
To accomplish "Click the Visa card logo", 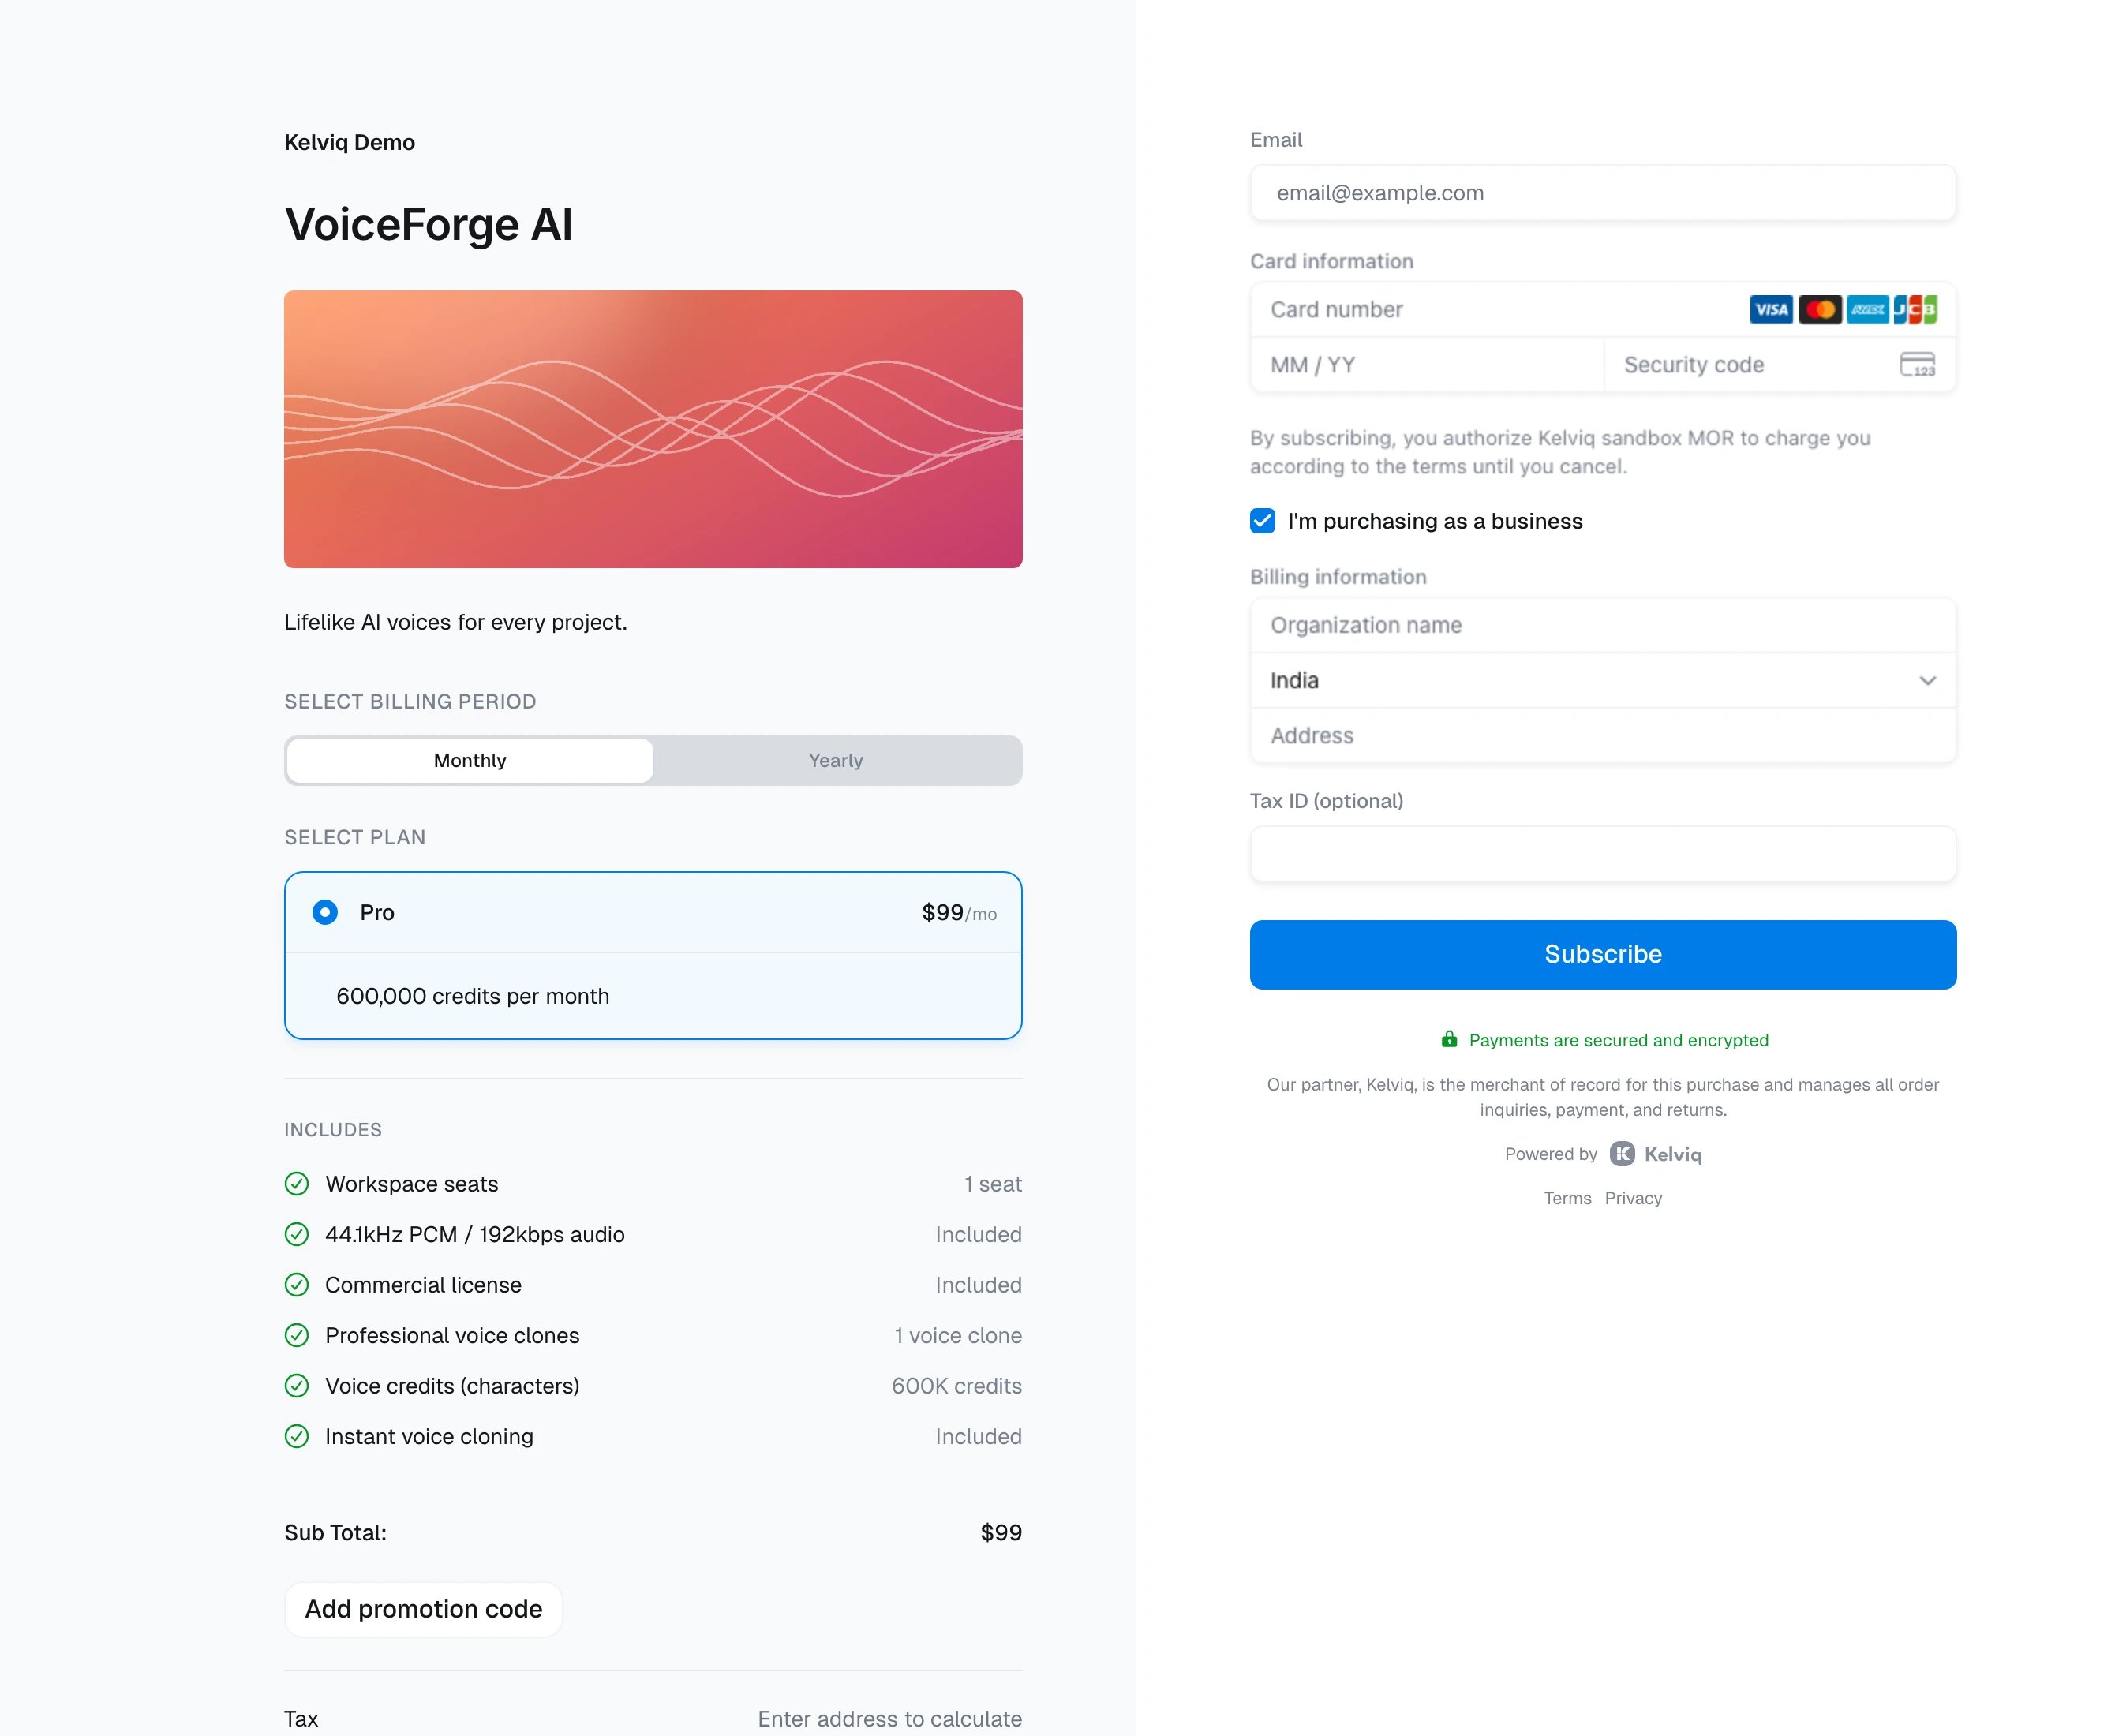I will (1770, 310).
